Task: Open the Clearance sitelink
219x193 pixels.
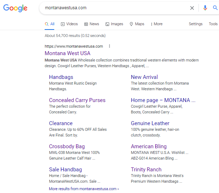Action: (61, 123)
